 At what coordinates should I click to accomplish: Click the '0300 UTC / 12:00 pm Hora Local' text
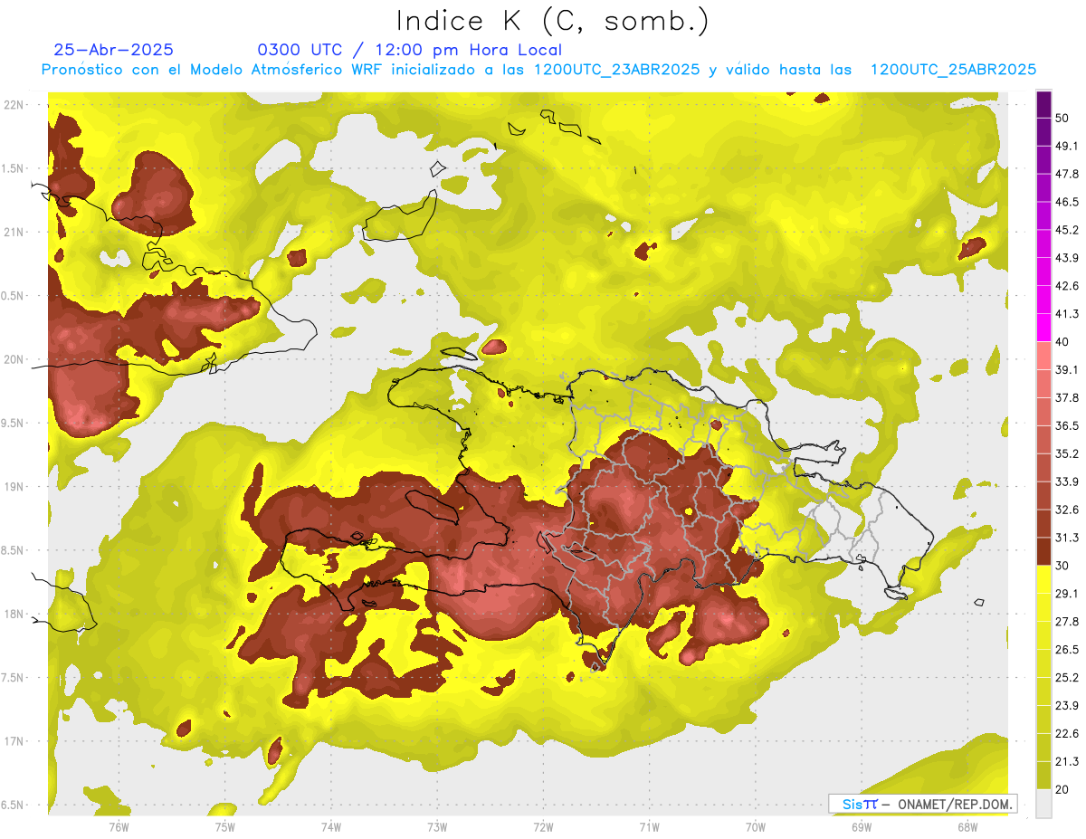coord(410,50)
